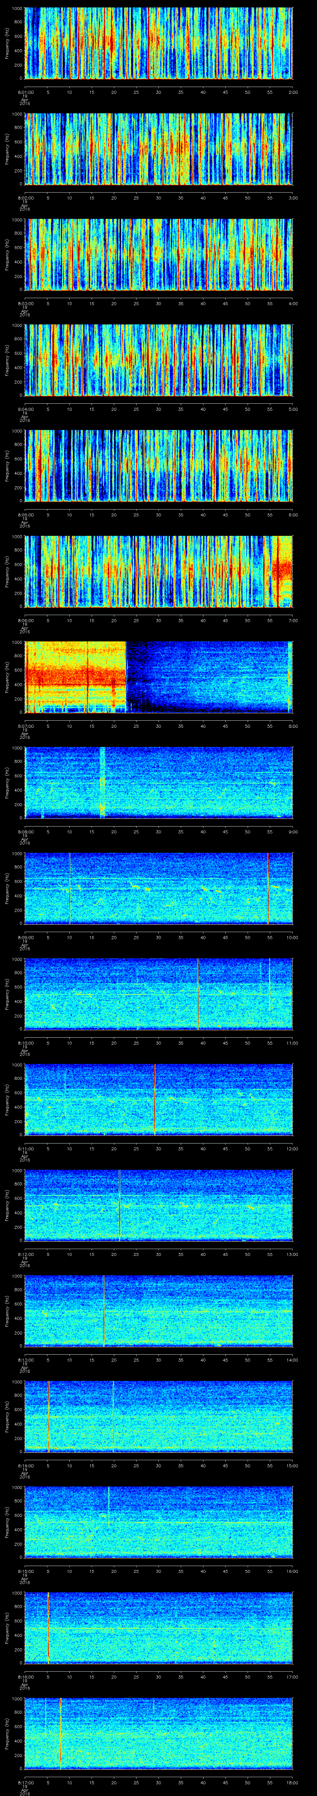Select the spectrogram panel starting at 8:06:00
Viewport: 317px width, 1796px height.
[x=159, y=572]
